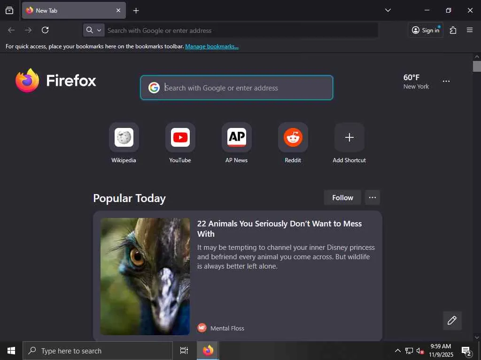Open the Extensions puzzle icon

pyautogui.click(x=453, y=30)
